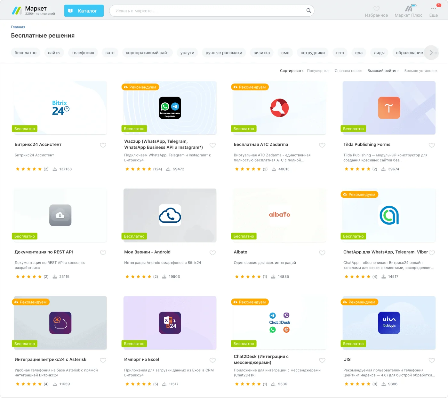This screenshot has width=448, height=398.
Task: Open the Мои Звонки - Android thumbnail
Action: [170, 215]
